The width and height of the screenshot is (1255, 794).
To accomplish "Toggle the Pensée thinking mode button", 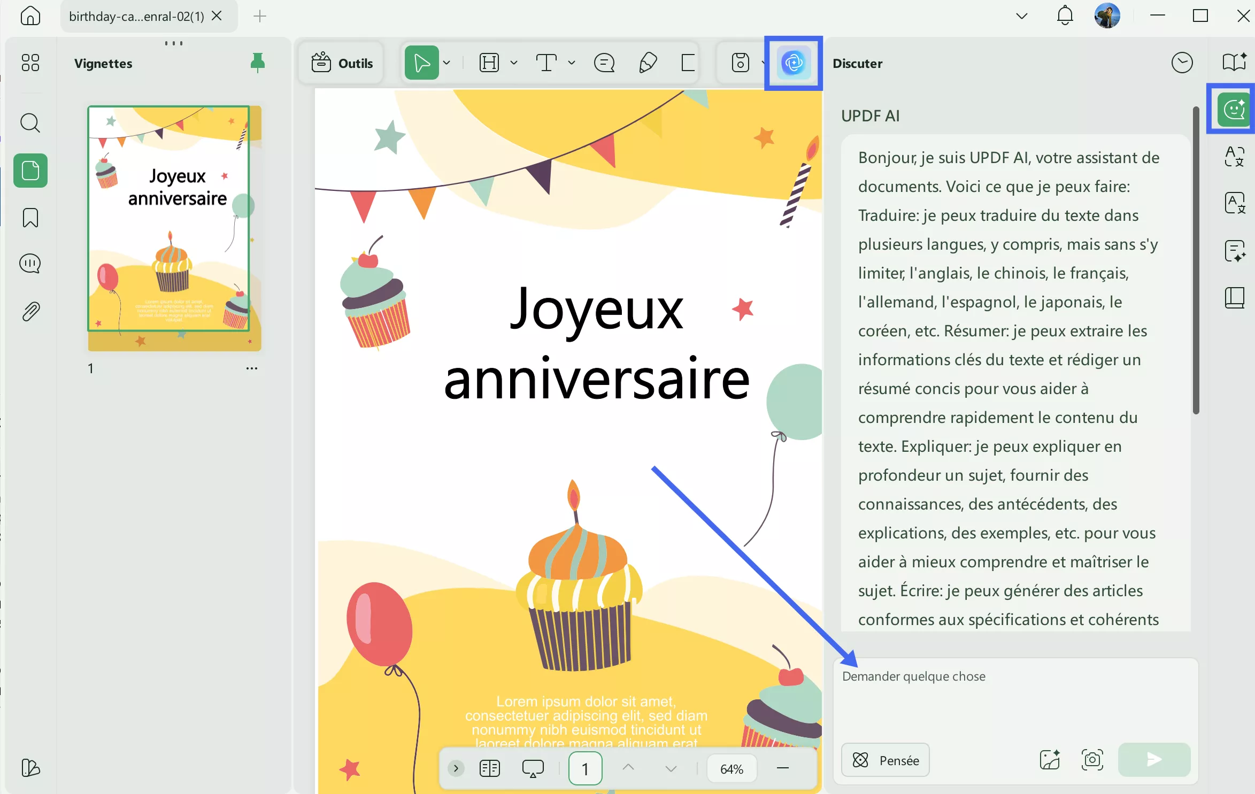I will click(x=885, y=760).
